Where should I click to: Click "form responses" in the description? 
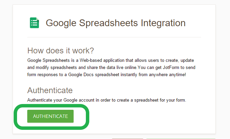(41, 74)
